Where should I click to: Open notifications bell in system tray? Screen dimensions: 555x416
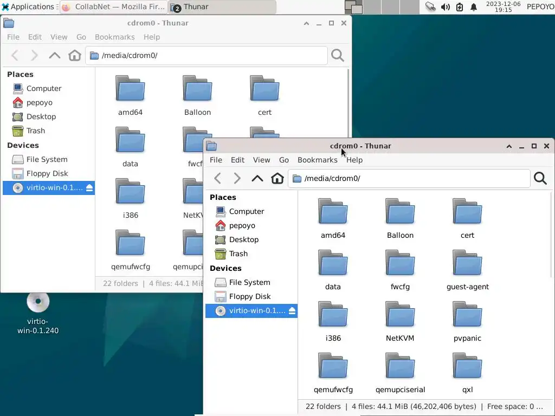coord(474,6)
